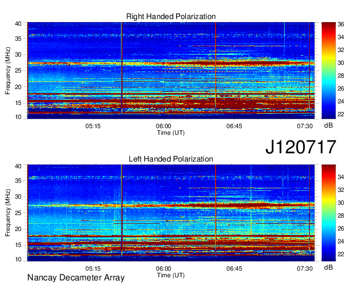Click the top plot's 'Time (UT)' axis label
This screenshot has height=284, width=350.
click(x=171, y=133)
